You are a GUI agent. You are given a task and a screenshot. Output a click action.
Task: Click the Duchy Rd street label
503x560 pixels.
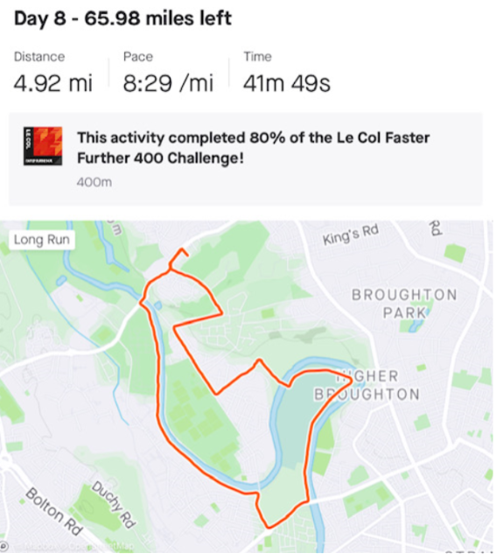point(114,505)
